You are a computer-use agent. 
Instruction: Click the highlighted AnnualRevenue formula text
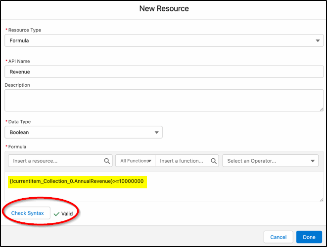tap(77, 181)
